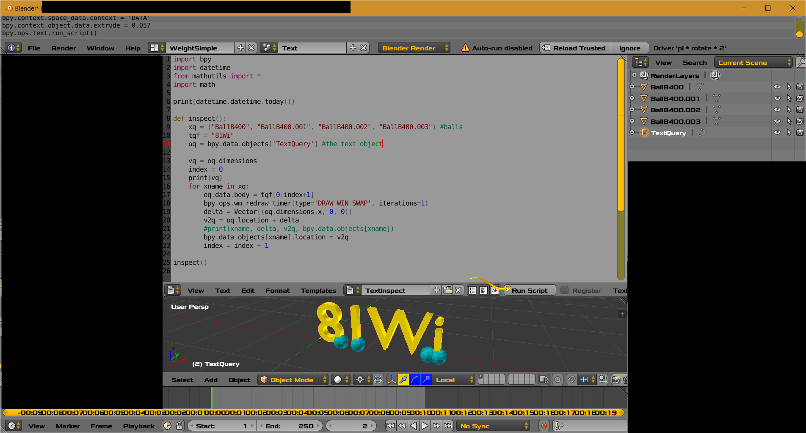806x433 pixels.
Task: Select the line numbers icon in text editor
Action: coord(472,290)
